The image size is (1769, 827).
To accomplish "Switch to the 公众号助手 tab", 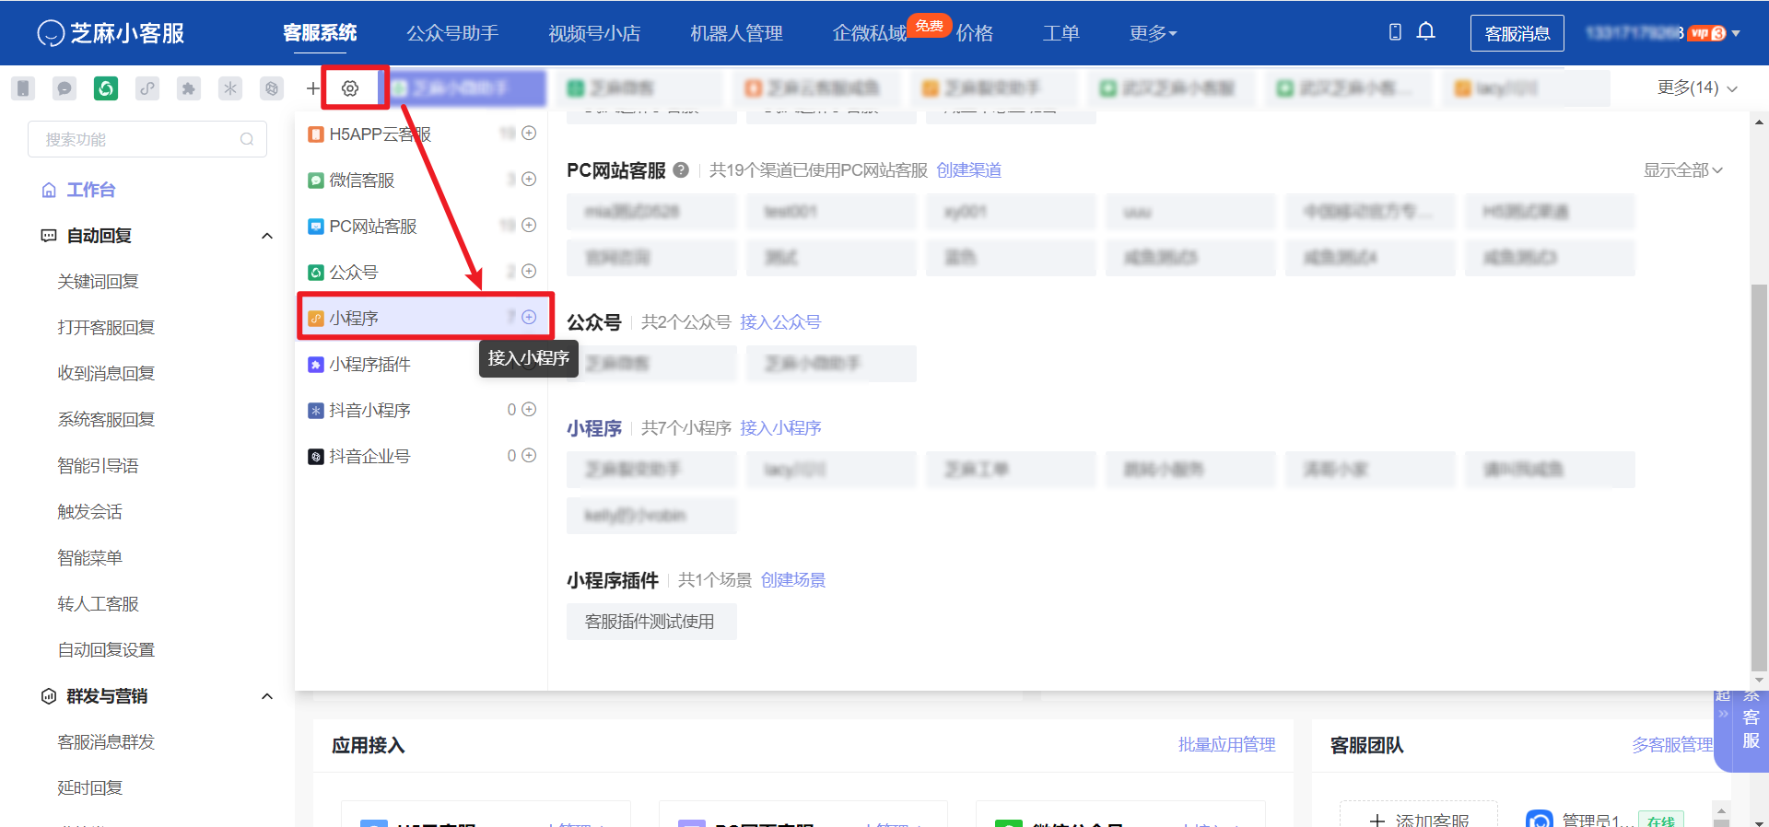I will pos(452,33).
